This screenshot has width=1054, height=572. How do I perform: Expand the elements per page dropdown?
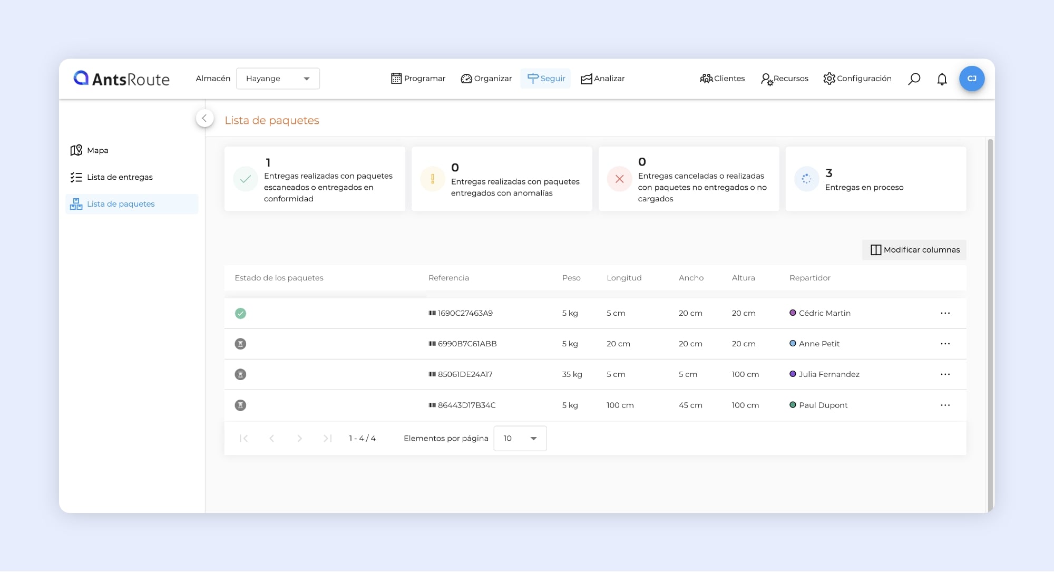[520, 438]
